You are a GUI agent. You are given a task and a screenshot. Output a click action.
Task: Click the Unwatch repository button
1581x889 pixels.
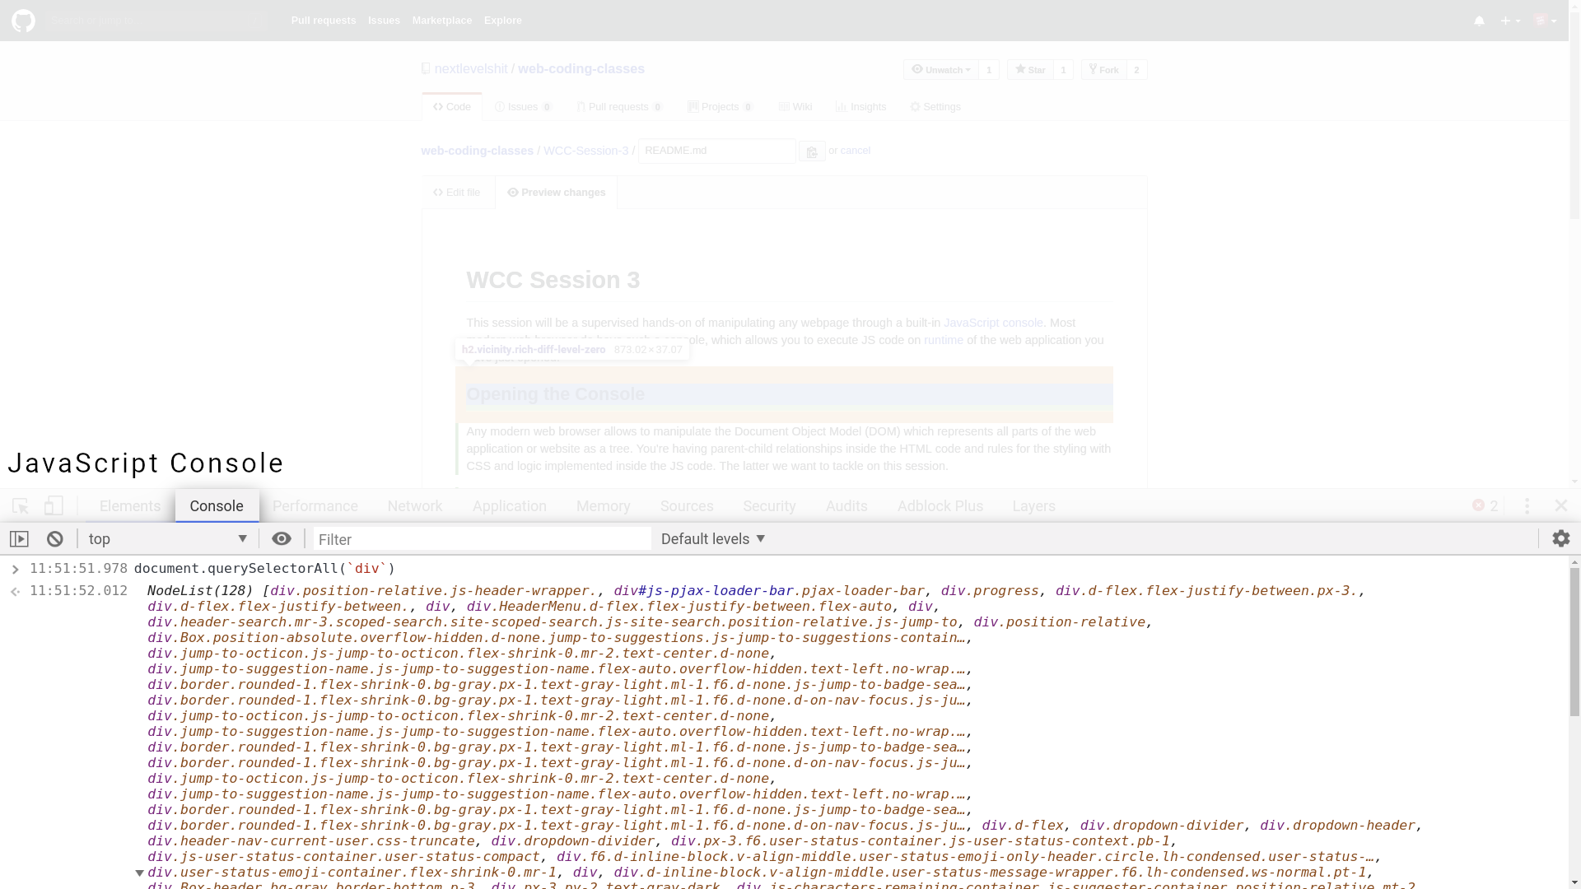(940, 70)
